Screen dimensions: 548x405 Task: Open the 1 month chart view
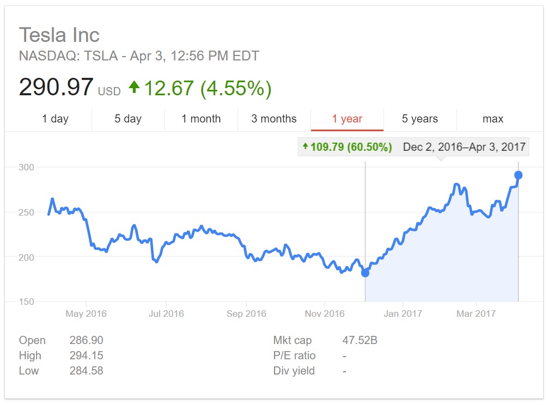click(x=201, y=119)
